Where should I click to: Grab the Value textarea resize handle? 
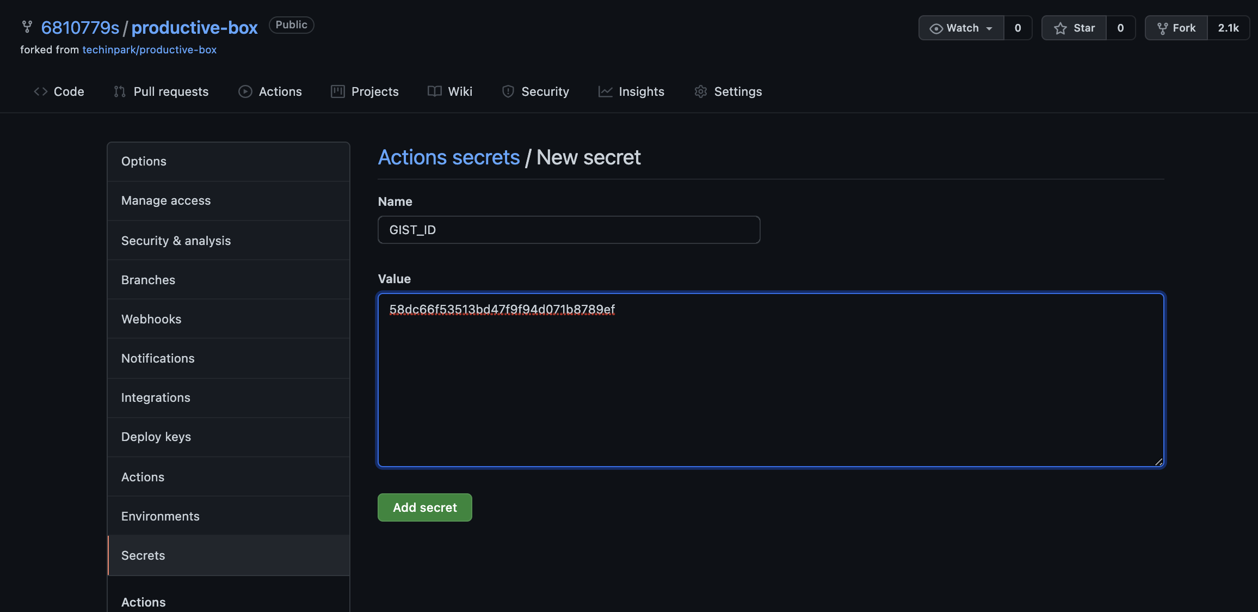1158,462
